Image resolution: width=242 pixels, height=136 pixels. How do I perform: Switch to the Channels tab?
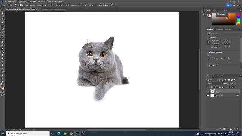(216, 76)
